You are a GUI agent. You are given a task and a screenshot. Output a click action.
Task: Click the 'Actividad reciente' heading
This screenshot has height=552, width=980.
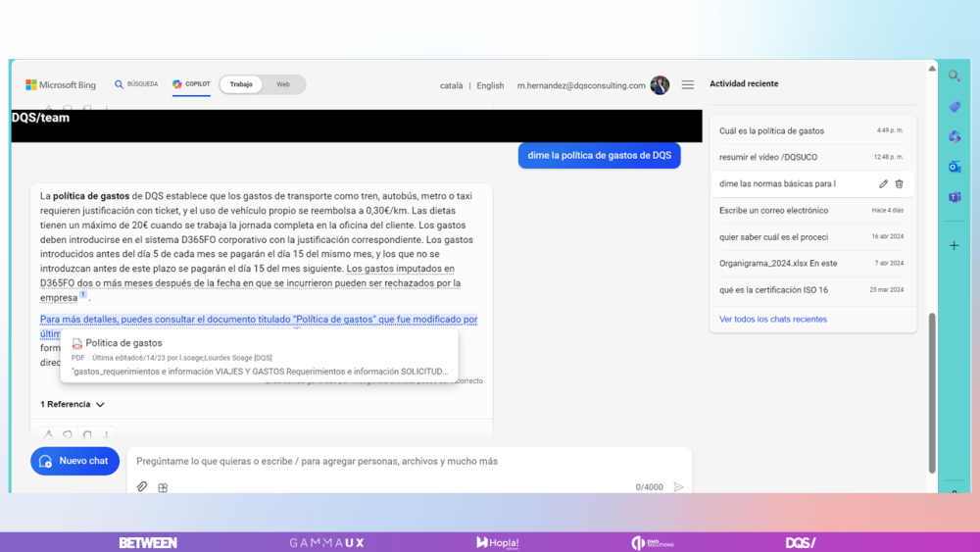coord(744,83)
